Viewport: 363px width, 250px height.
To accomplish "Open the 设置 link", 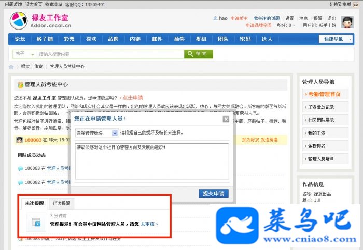I will coord(289,18).
